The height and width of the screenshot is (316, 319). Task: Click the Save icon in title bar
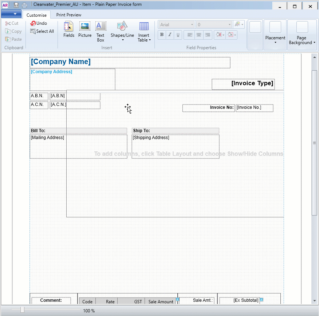pyautogui.click(x=16, y=5)
